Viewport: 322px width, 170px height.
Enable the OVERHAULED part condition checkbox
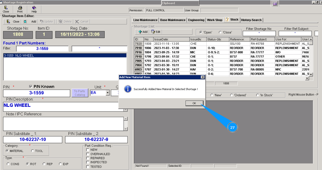click(x=87, y=154)
